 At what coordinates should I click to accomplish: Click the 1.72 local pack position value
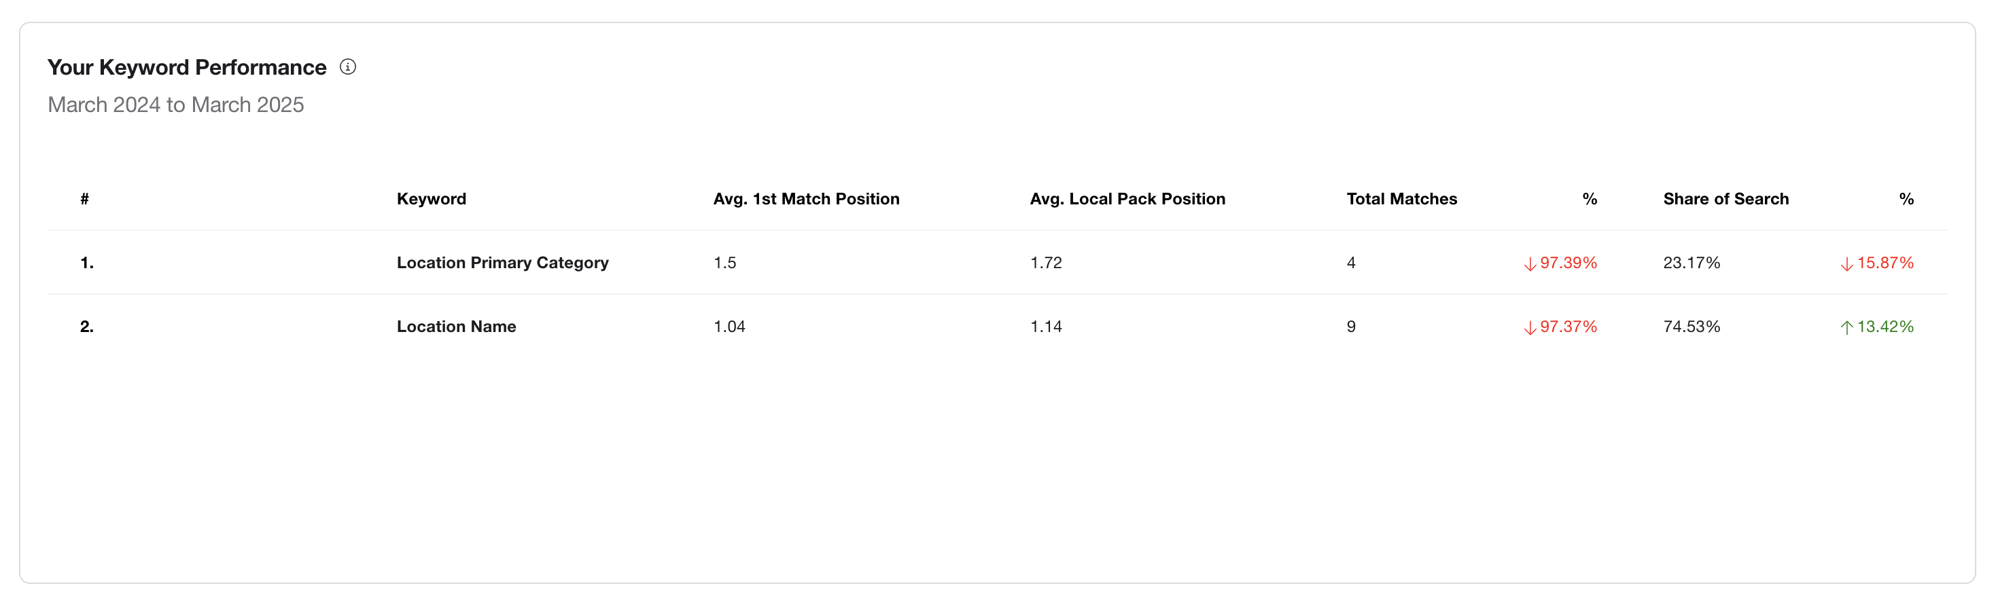1045,263
